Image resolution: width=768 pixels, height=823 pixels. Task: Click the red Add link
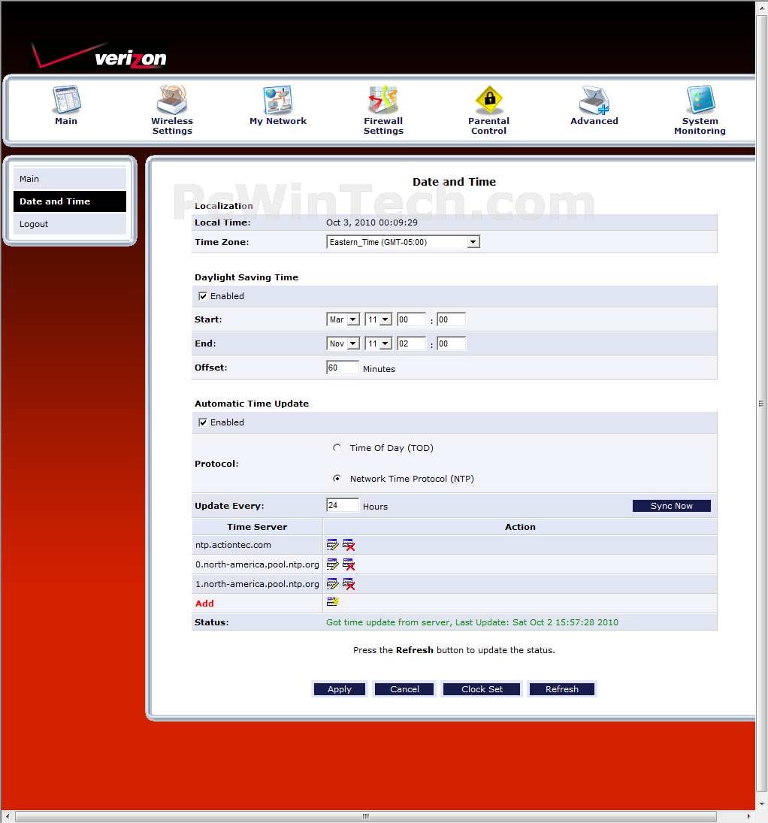click(204, 603)
